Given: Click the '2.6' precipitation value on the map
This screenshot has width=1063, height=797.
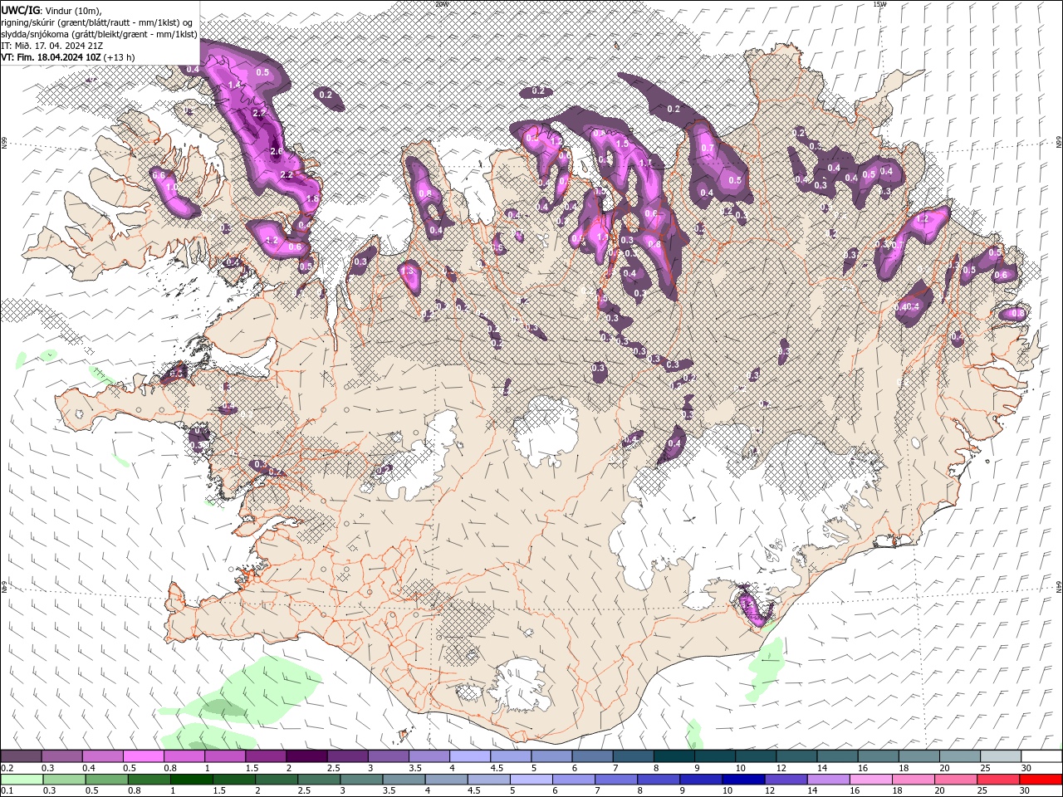Looking at the screenshot, I should click(277, 151).
